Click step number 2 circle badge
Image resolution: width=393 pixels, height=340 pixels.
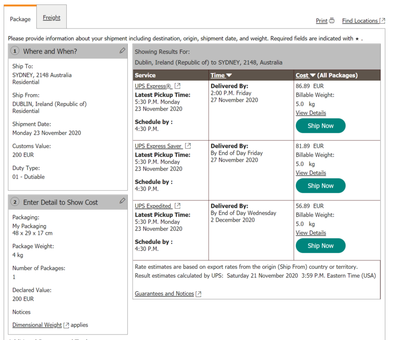[15, 202]
